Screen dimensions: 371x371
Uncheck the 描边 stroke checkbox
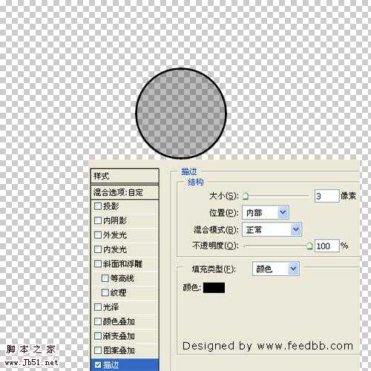98,365
